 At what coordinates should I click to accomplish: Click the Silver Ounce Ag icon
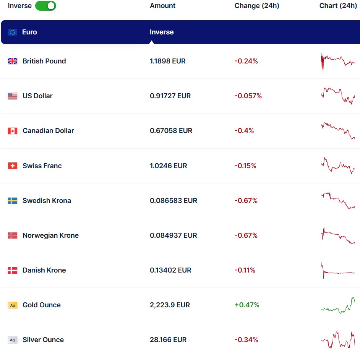pos(13,340)
